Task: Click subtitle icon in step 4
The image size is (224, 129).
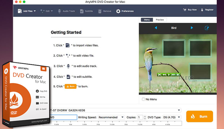Action: (68, 77)
